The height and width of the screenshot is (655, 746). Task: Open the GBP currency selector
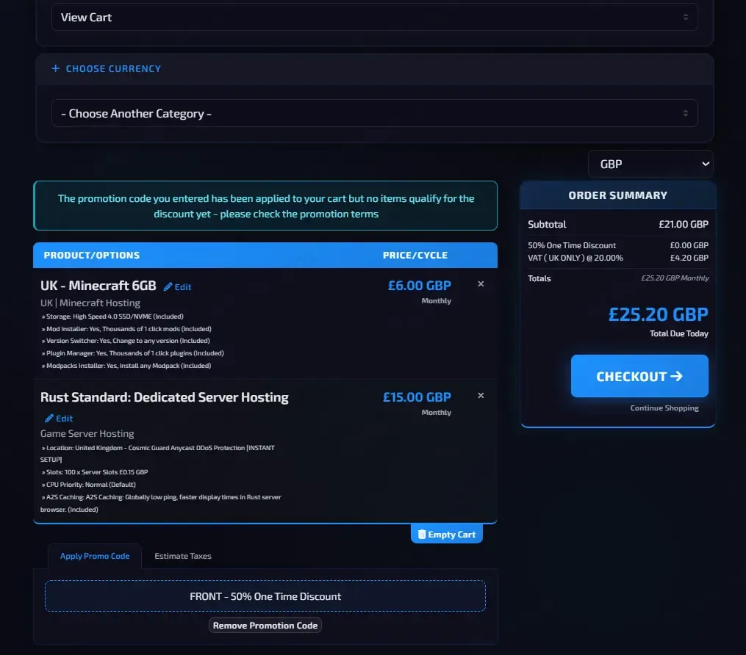tap(650, 164)
